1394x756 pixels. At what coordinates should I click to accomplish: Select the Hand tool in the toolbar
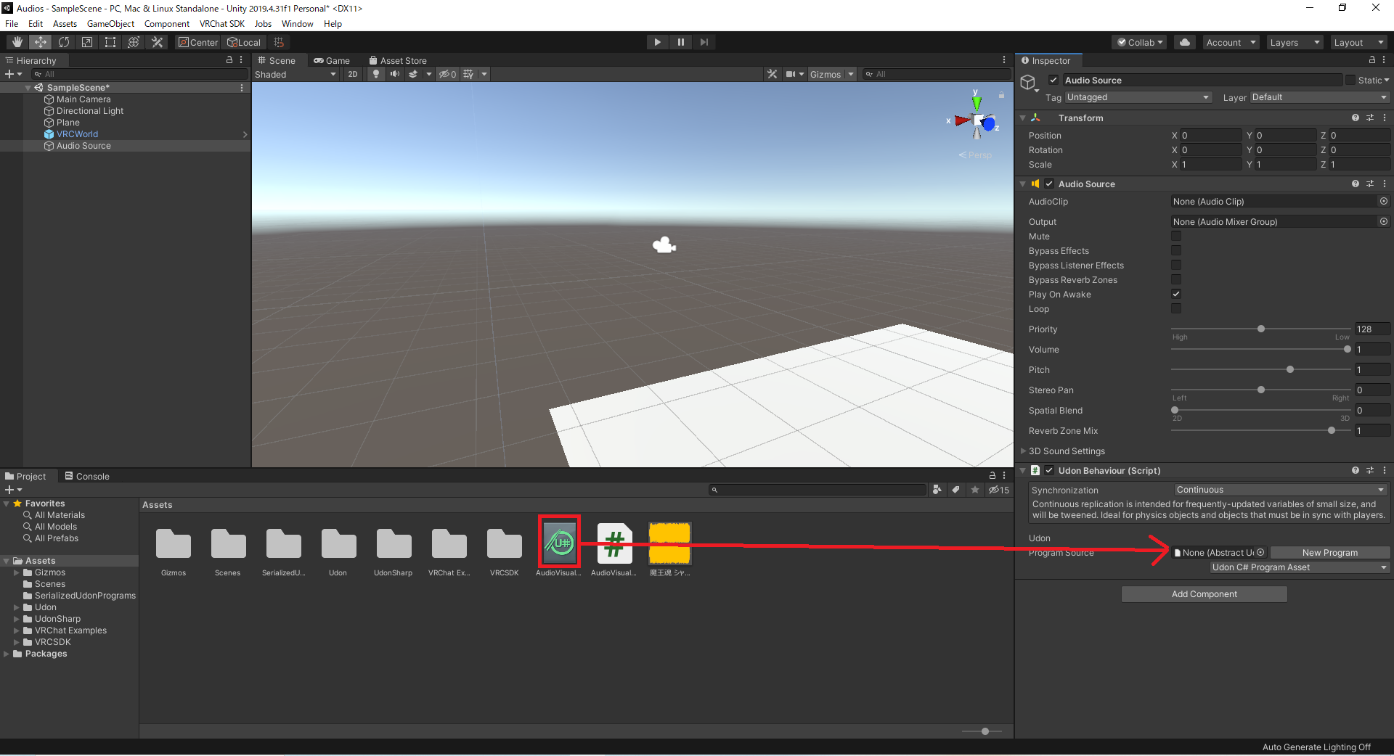click(x=17, y=42)
